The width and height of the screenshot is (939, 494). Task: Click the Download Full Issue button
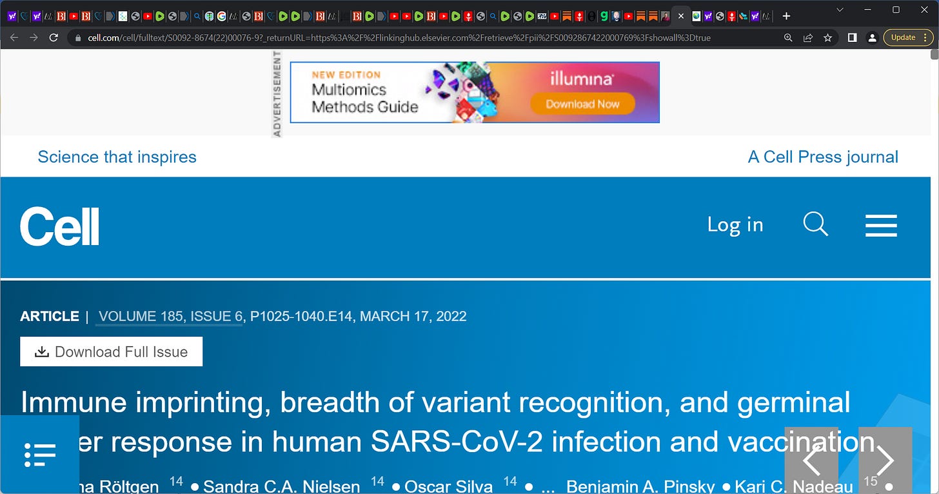point(112,351)
